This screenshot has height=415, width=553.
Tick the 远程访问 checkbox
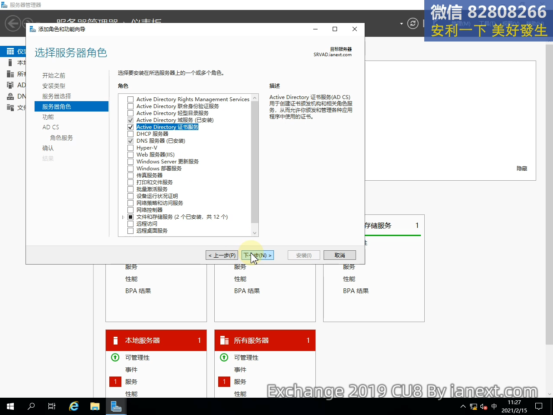130,224
